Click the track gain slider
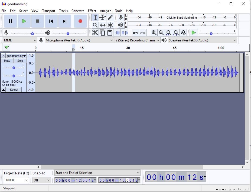This screenshot has width=251, height=192. [x=14, y=68]
